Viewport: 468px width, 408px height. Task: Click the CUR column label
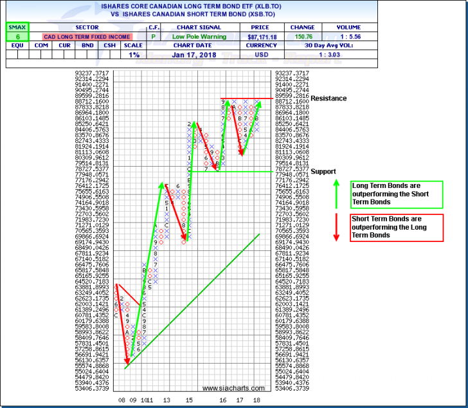[x=64, y=46]
